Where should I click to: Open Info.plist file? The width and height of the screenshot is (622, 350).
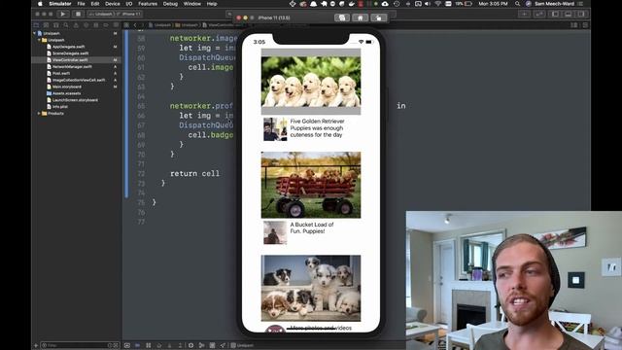pyautogui.click(x=60, y=107)
